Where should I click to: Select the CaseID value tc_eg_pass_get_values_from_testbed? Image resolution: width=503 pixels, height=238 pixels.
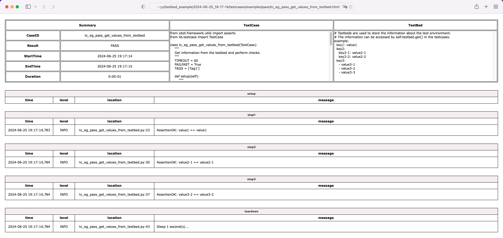(114, 35)
